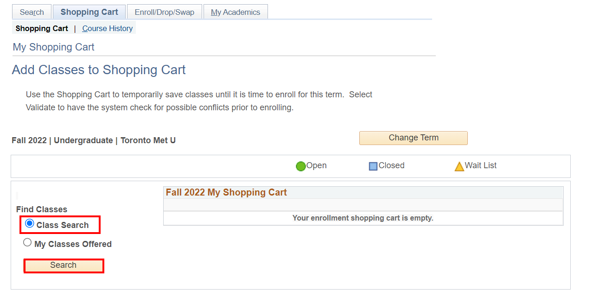This screenshot has width=599, height=297.
Task: Open the Search tab
Action: (x=32, y=12)
